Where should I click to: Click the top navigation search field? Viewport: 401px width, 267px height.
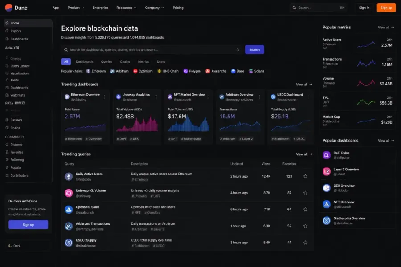tap(319, 8)
